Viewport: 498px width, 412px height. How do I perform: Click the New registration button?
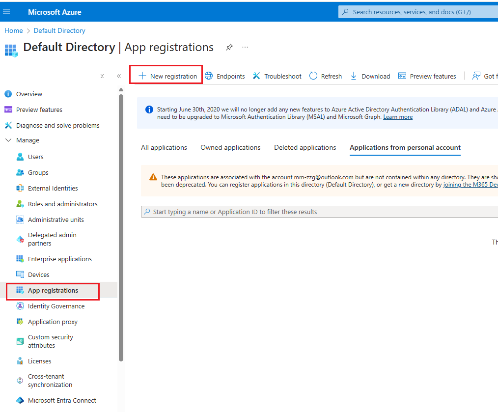167,76
